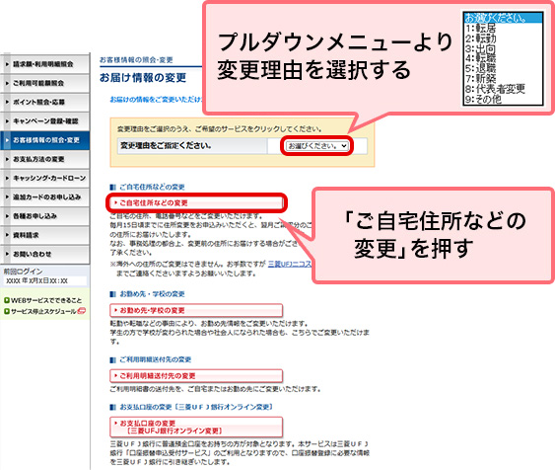The image size is (555, 470).
Task: Open キャッシング・カードローン sidebar item
Action: point(44,178)
